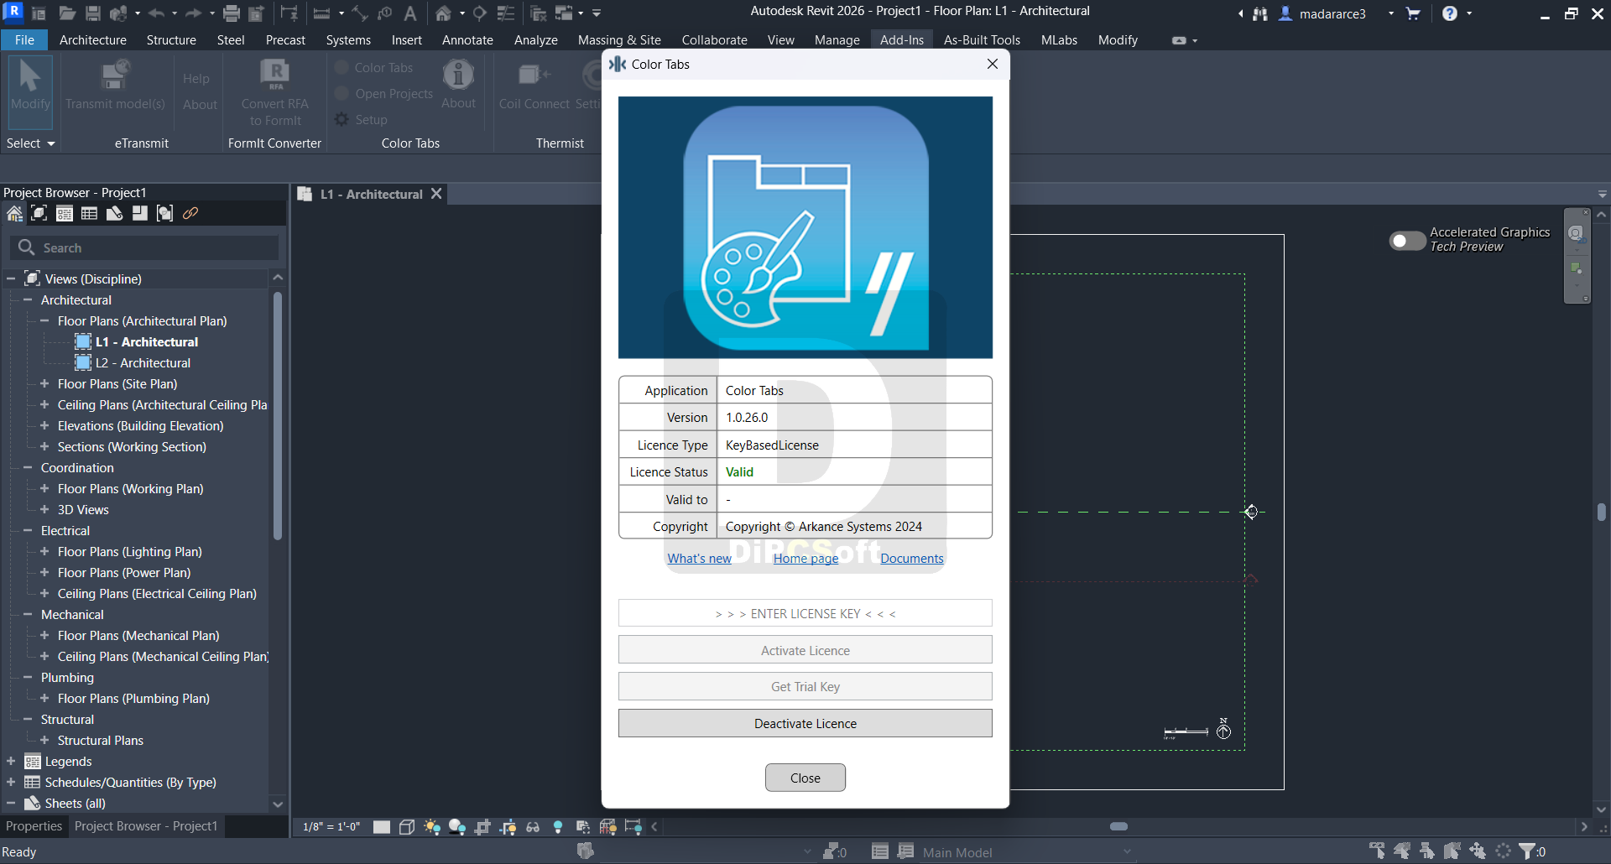Open Default 3D View house icon in toolbar
This screenshot has height=864, width=1611.
tap(444, 13)
